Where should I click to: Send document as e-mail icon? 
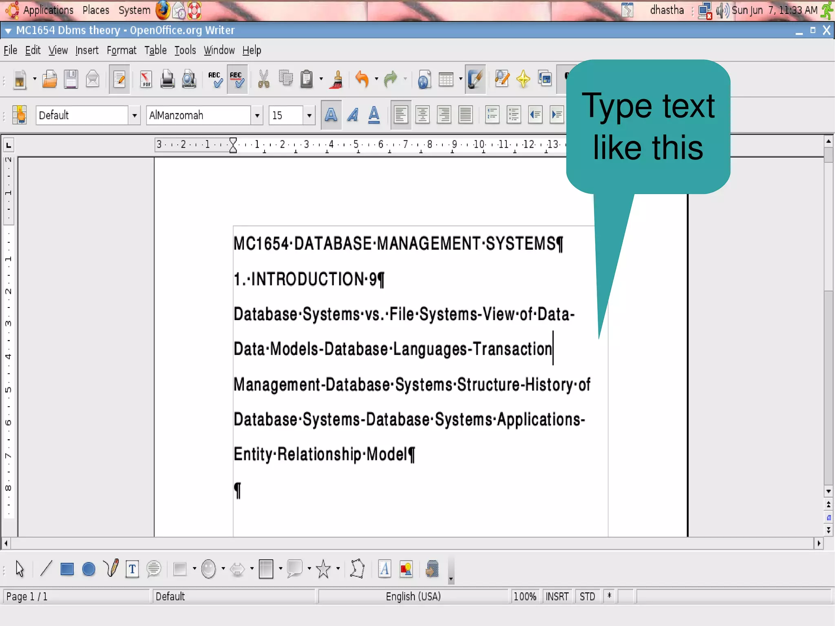(93, 79)
